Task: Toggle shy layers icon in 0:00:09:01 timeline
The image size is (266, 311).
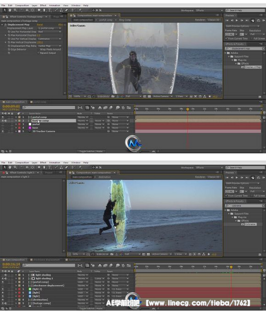Action: (100, 108)
